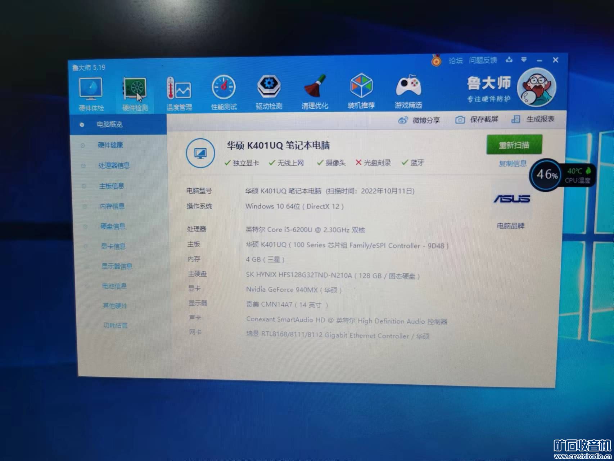614x461 pixels.
Task: Minimize the 鲁大师 window
Action: click(539, 60)
